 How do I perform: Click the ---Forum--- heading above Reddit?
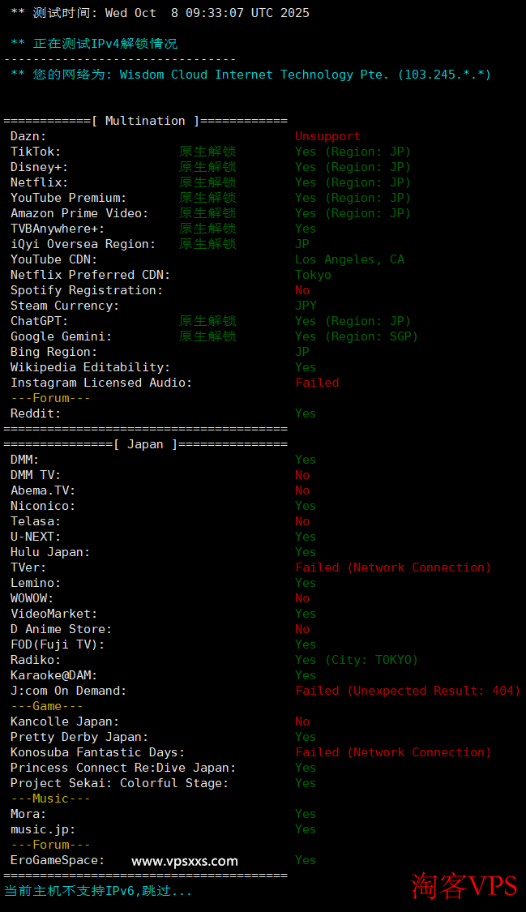pos(50,398)
